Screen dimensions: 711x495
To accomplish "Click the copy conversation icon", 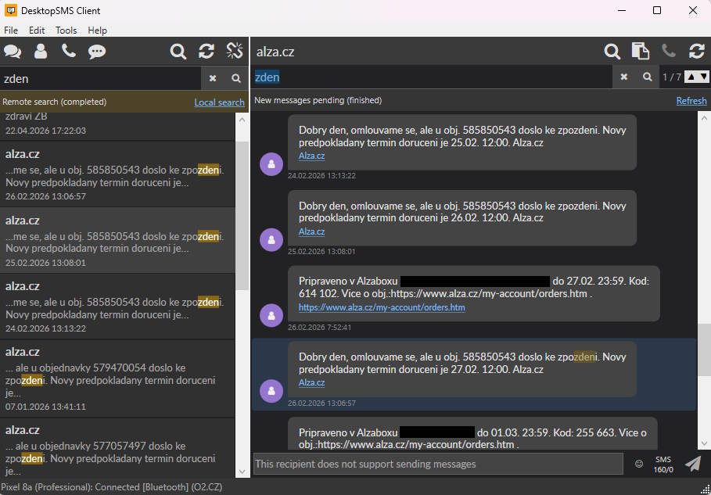I will point(641,52).
